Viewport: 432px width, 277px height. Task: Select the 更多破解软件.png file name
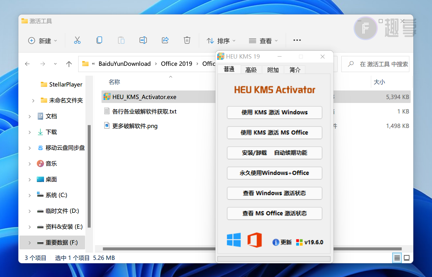pos(135,126)
